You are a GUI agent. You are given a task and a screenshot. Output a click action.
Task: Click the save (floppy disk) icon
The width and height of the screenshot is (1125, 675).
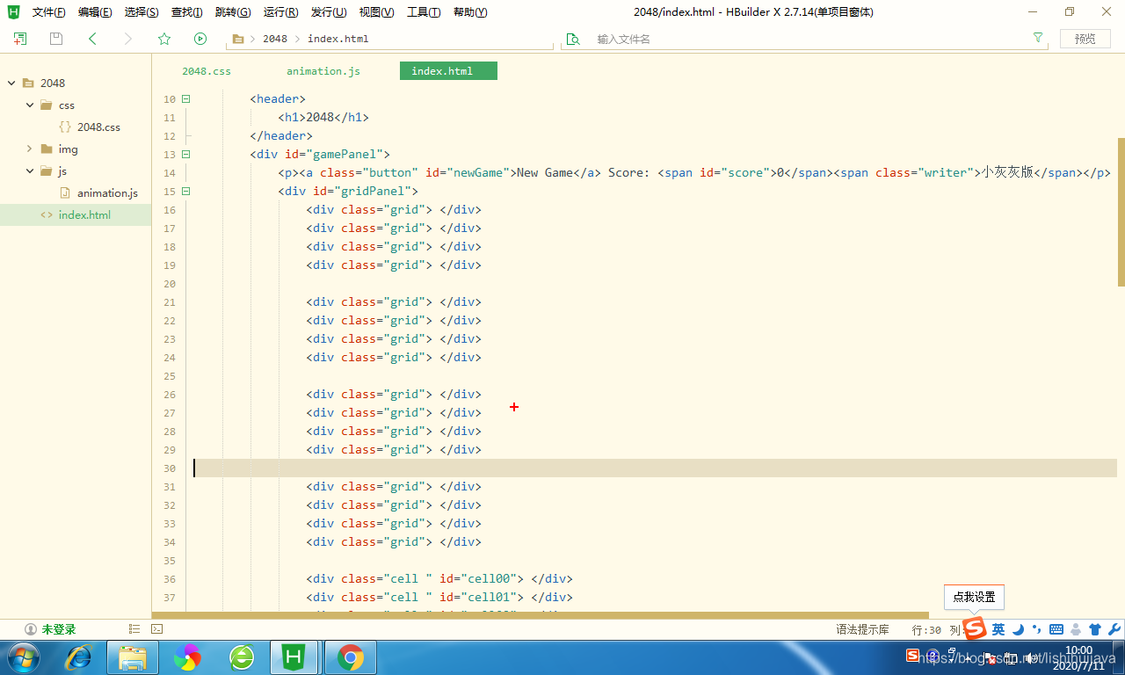pos(56,39)
